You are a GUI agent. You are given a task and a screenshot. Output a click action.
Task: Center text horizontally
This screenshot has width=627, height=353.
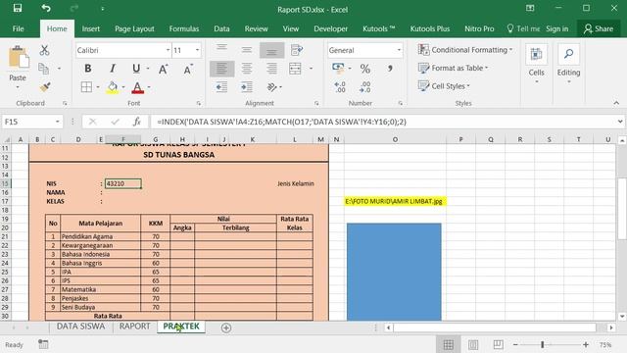[247, 69]
